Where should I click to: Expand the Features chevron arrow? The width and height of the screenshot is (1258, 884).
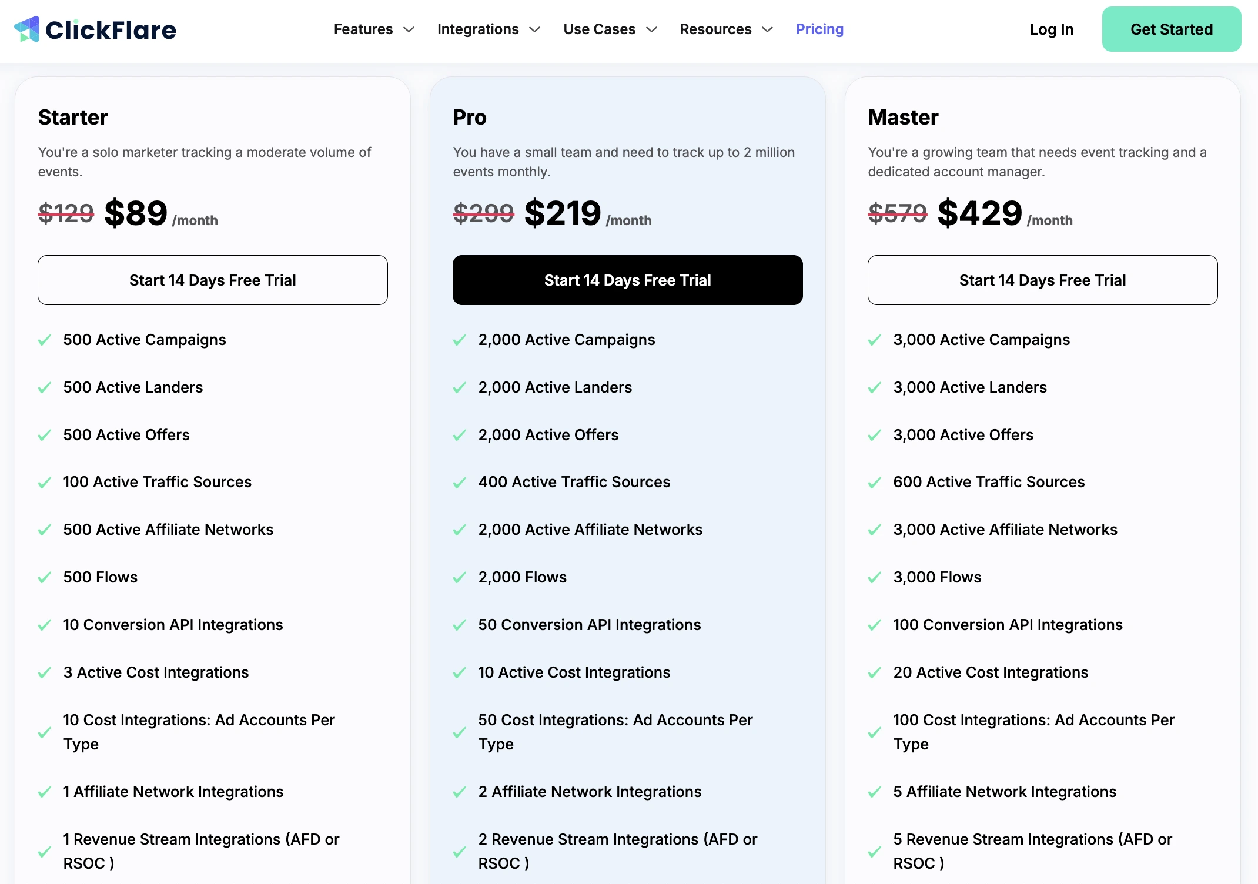pos(409,29)
